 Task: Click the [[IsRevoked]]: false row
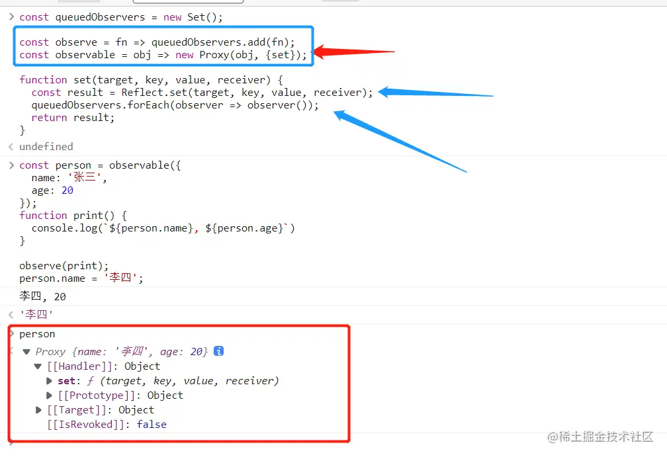point(107,425)
